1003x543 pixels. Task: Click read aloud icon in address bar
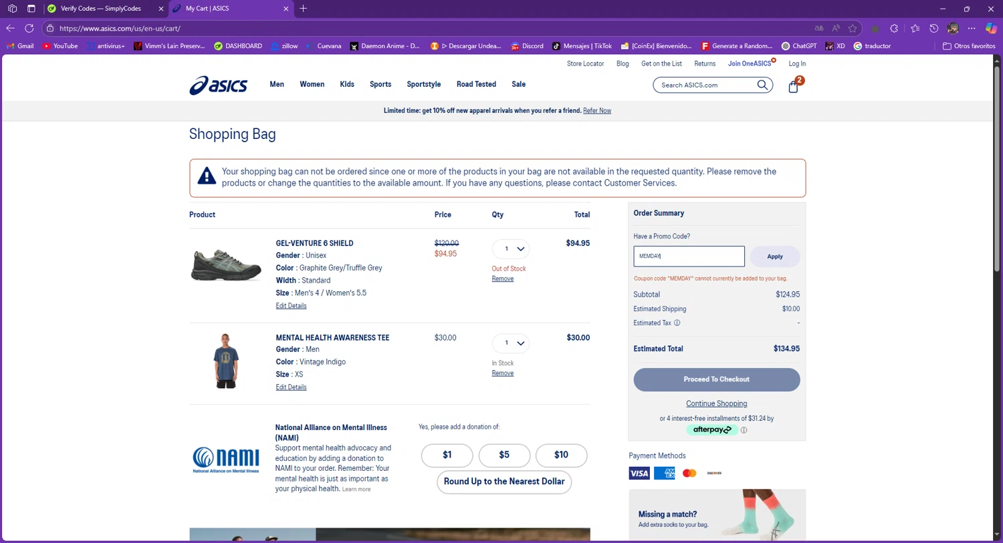point(836,28)
